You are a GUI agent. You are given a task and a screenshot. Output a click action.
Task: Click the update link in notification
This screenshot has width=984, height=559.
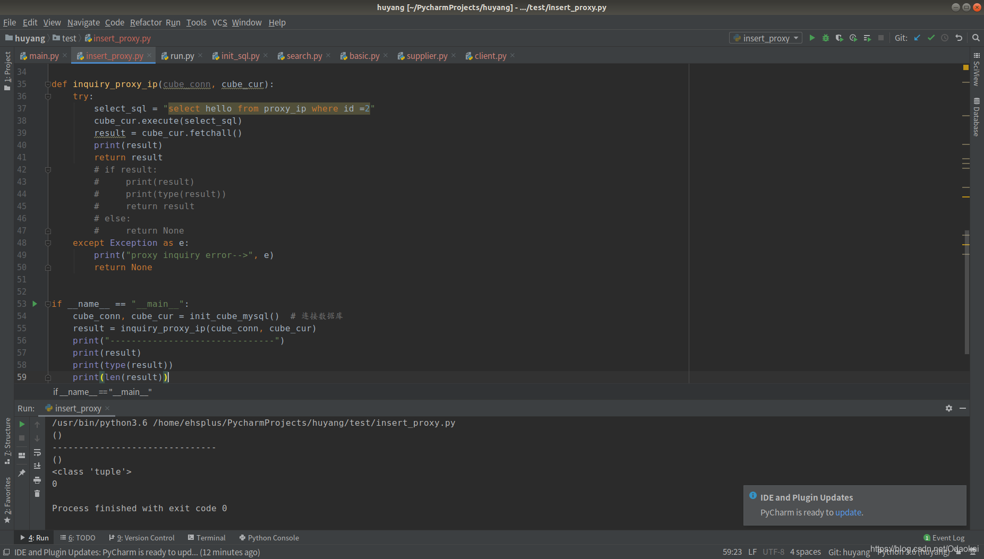click(x=848, y=512)
